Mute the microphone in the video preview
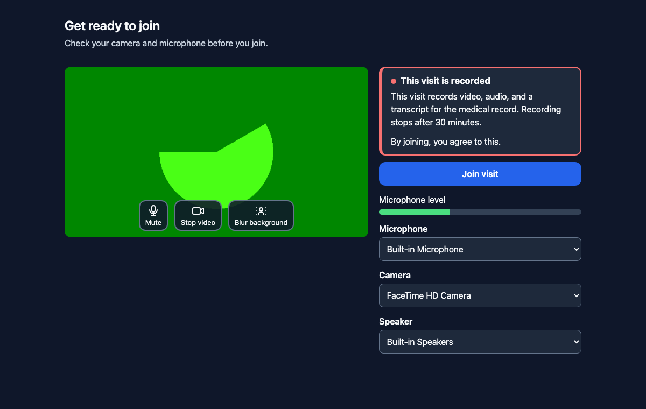 coord(153,215)
